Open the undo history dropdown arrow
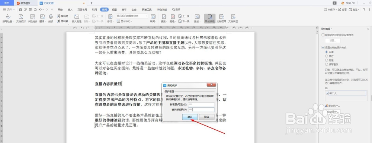This screenshot has width=372, height=143. coord(43,10)
